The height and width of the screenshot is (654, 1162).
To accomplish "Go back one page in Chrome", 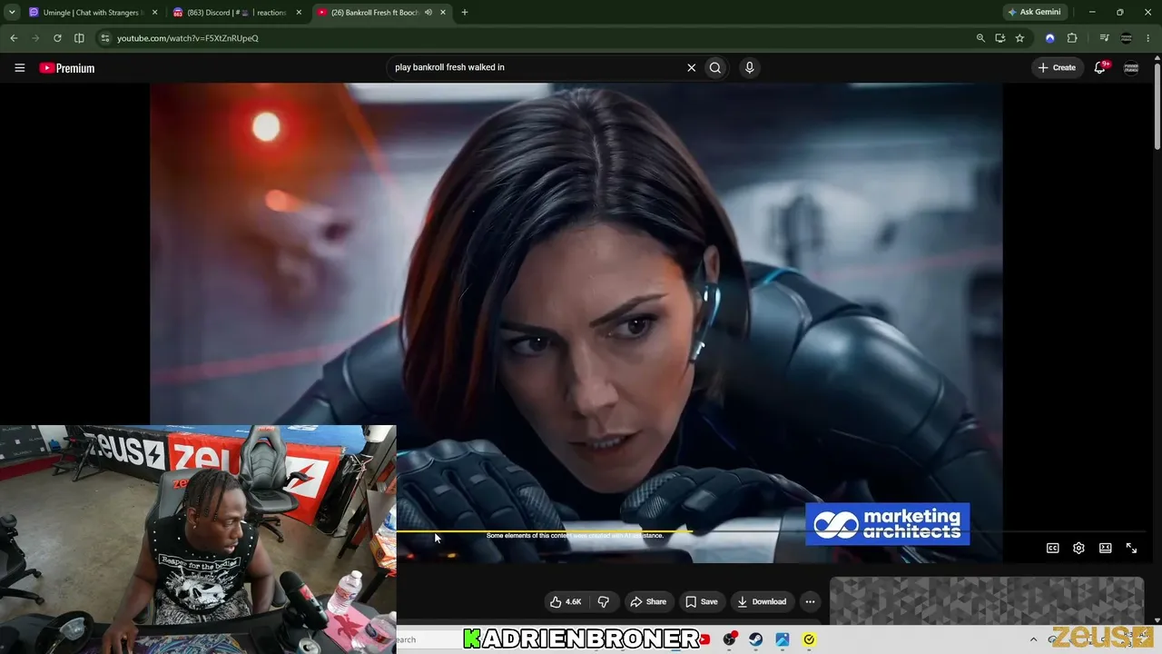I will coord(14,38).
